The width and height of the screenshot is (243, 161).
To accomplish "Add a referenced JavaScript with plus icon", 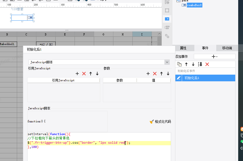I will 77,74.
